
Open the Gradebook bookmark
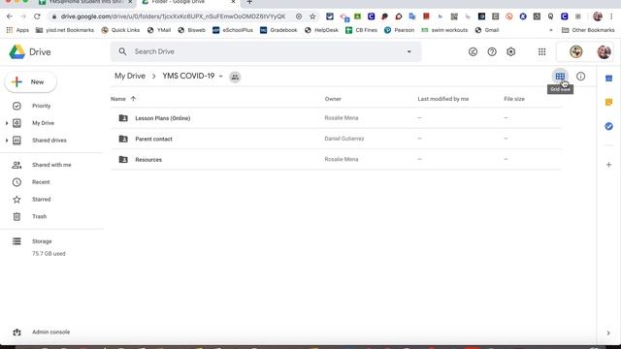[x=278, y=30]
